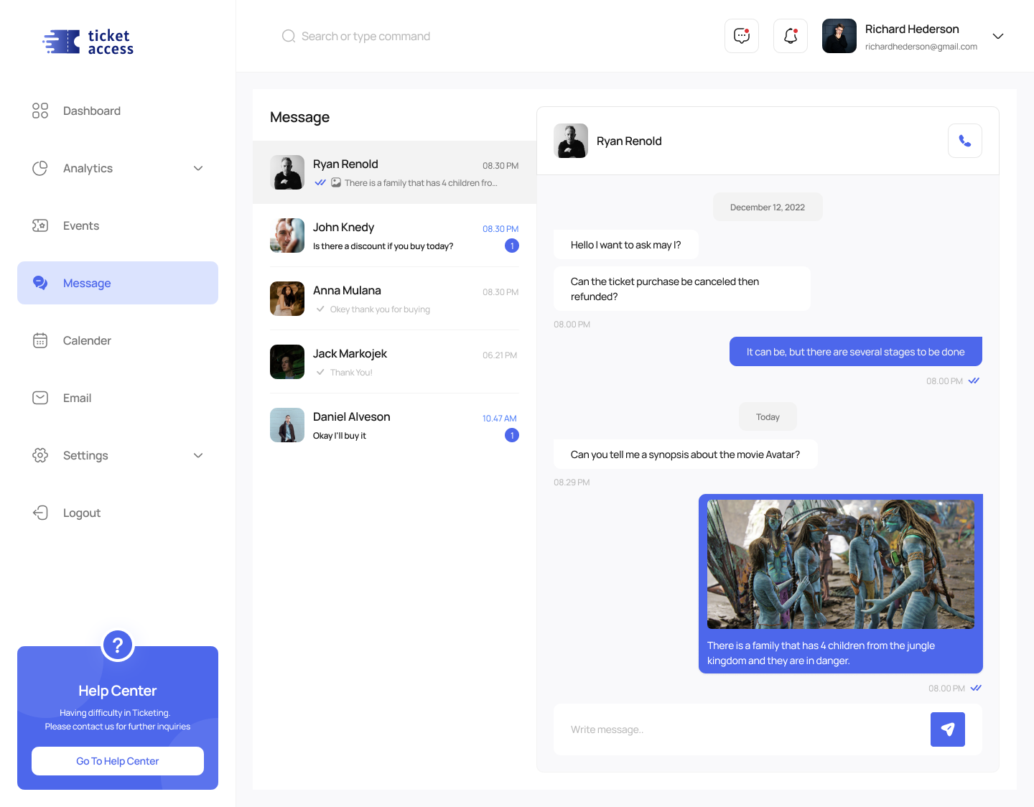1034x807 pixels.
Task: Click the Help Center question mark icon
Action: (118, 645)
